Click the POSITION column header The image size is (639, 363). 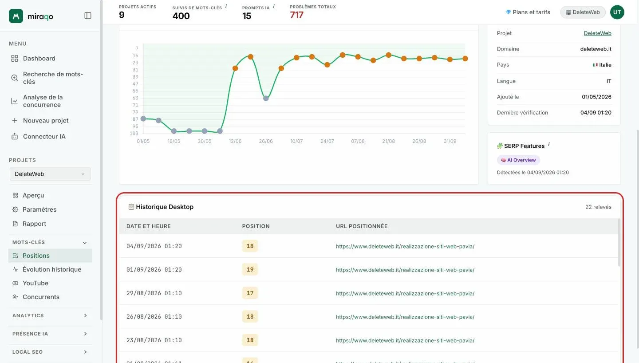click(256, 226)
